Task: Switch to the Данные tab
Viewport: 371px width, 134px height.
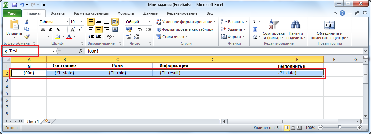Action: pyautogui.click(x=151, y=13)
